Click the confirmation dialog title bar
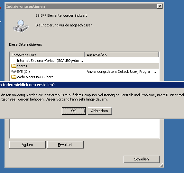Screen dimensions: 184x173 coord(92,85)
